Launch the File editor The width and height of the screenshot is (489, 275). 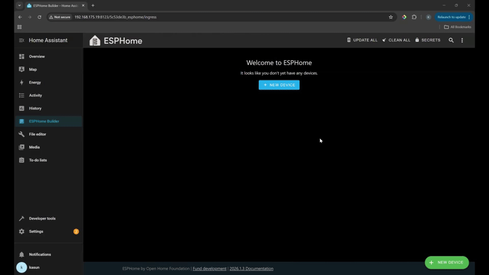pyautogui.click(x=37, y=134)
